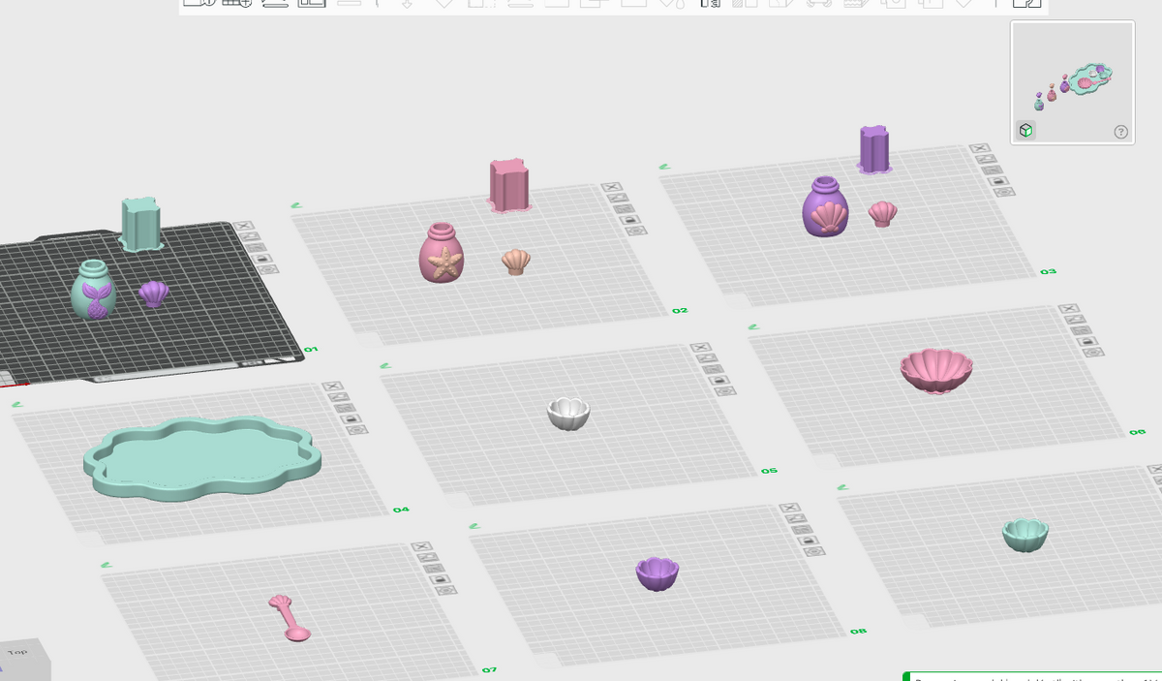Select the large pink shell bowl on plate 06
This screenshot has height=681, width=1162.
point(936,370)
